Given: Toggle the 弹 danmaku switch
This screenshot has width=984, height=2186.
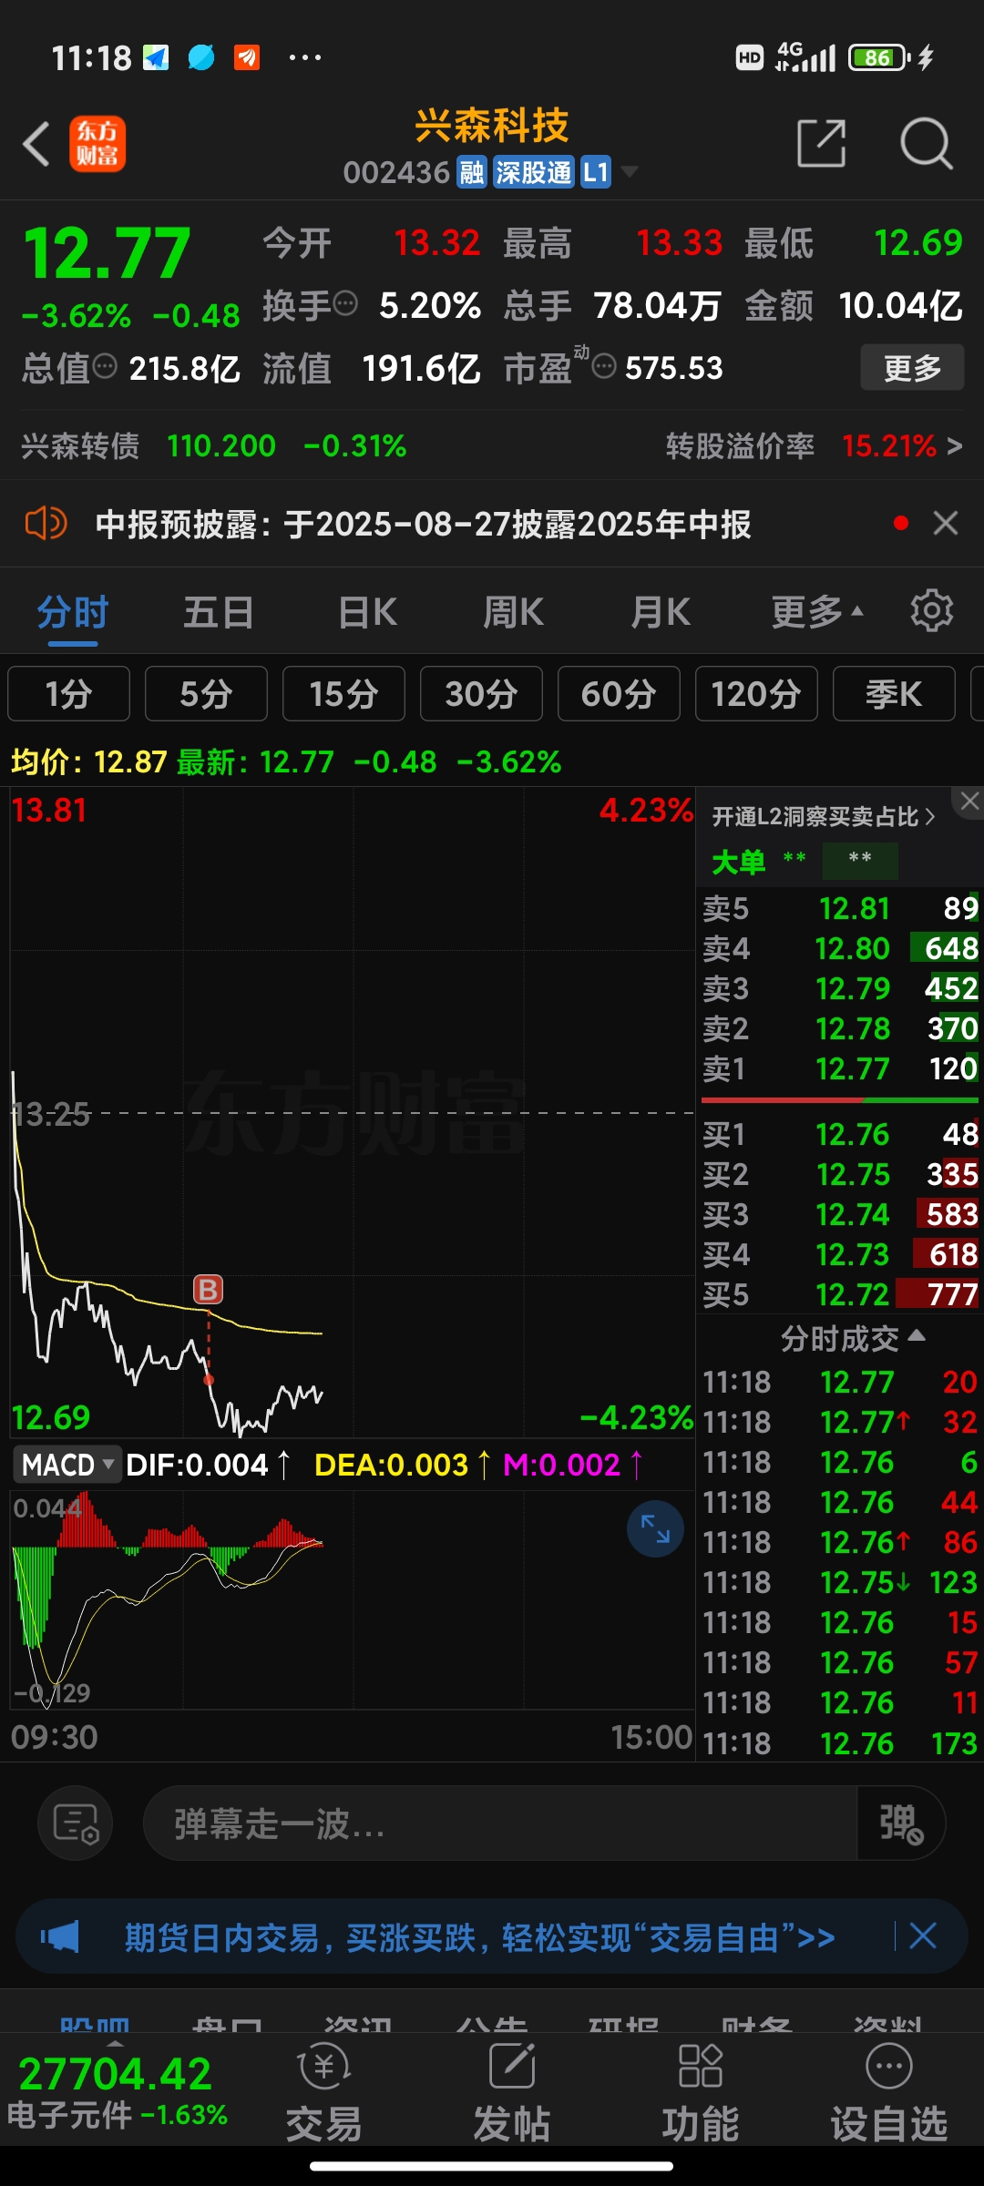Looking at the screenshot, I should [x=901, y=1823].
